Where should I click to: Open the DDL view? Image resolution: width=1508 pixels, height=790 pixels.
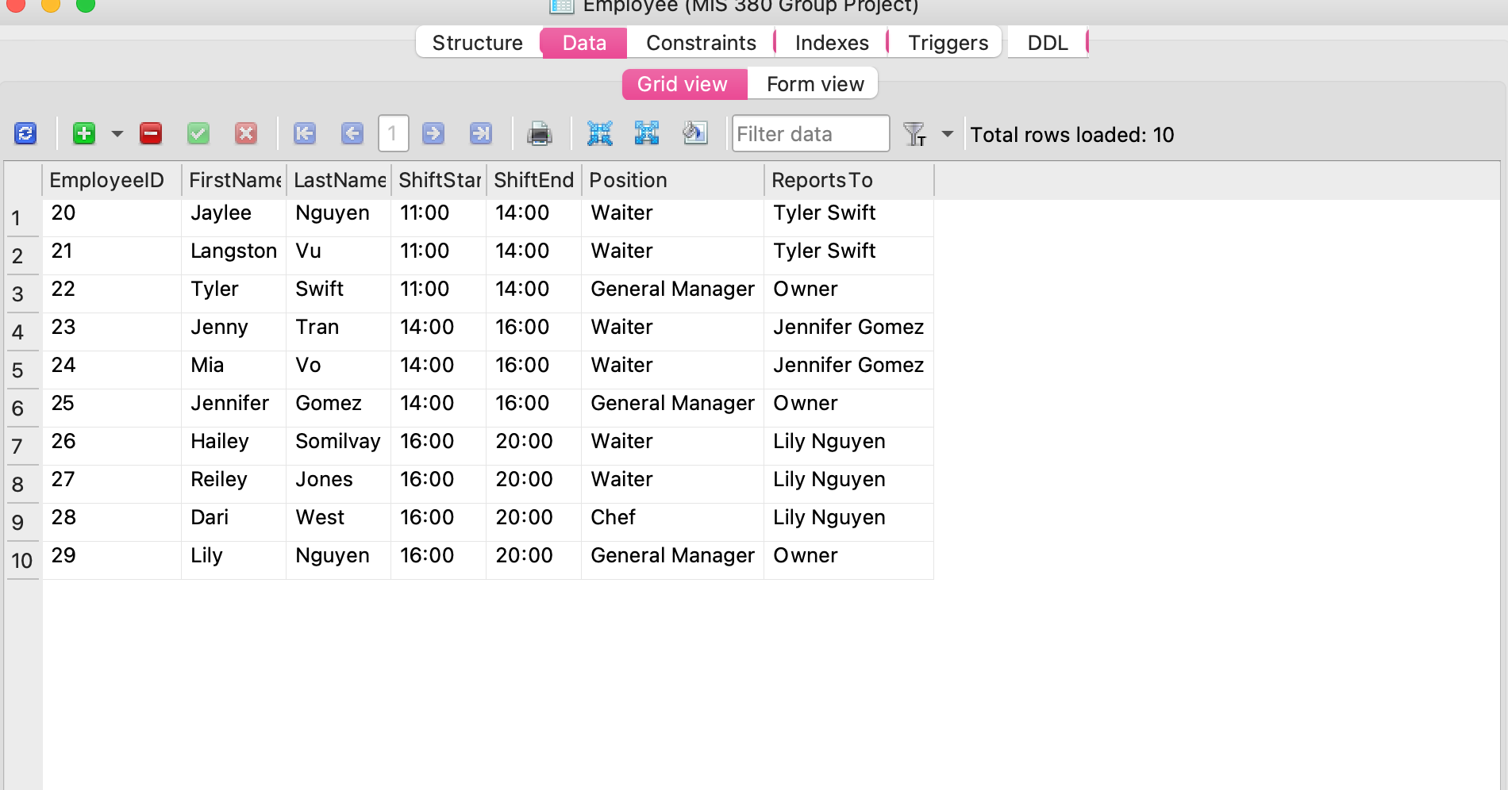pos(1048,43)
